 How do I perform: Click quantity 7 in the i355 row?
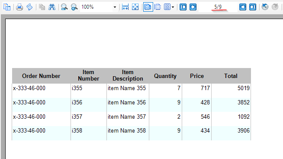[x=165, y=91]
